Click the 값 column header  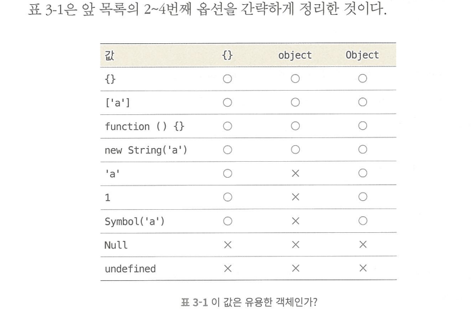[x=109, y=55]
